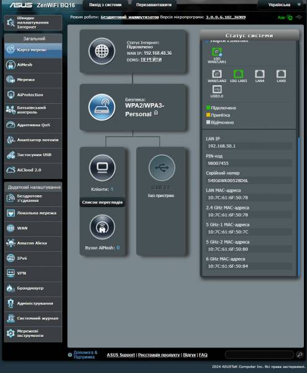Open the Допомога & Підтримка link

click(85, 354)
